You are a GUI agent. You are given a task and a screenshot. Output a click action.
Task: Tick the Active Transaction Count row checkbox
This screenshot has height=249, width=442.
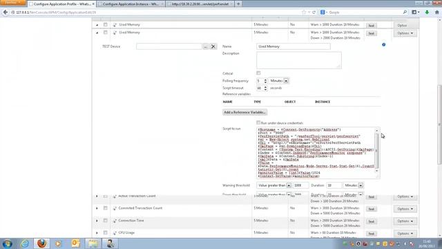coord(106,196)
